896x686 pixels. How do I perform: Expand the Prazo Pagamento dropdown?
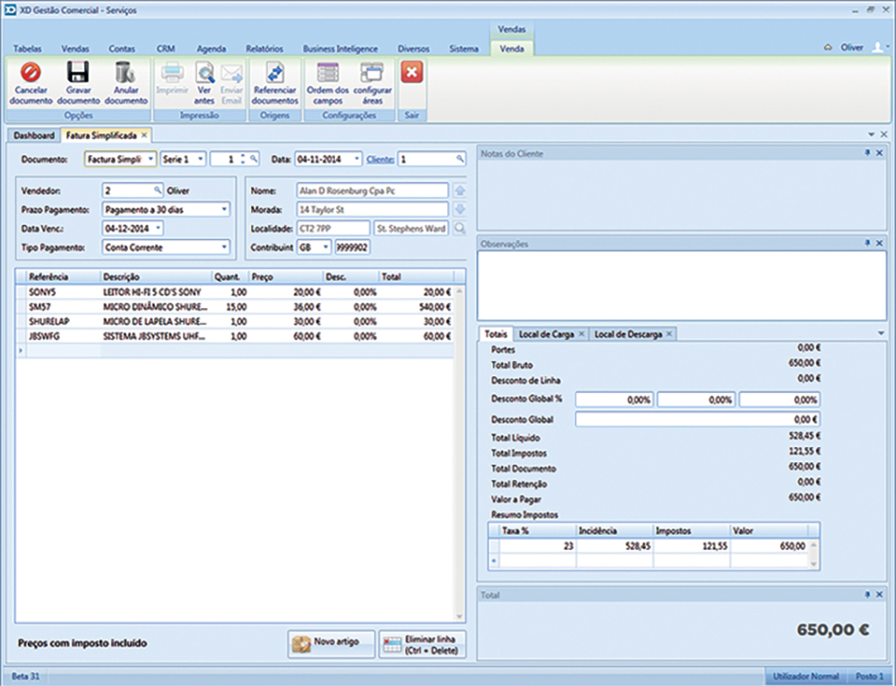(x=224, y=210)
